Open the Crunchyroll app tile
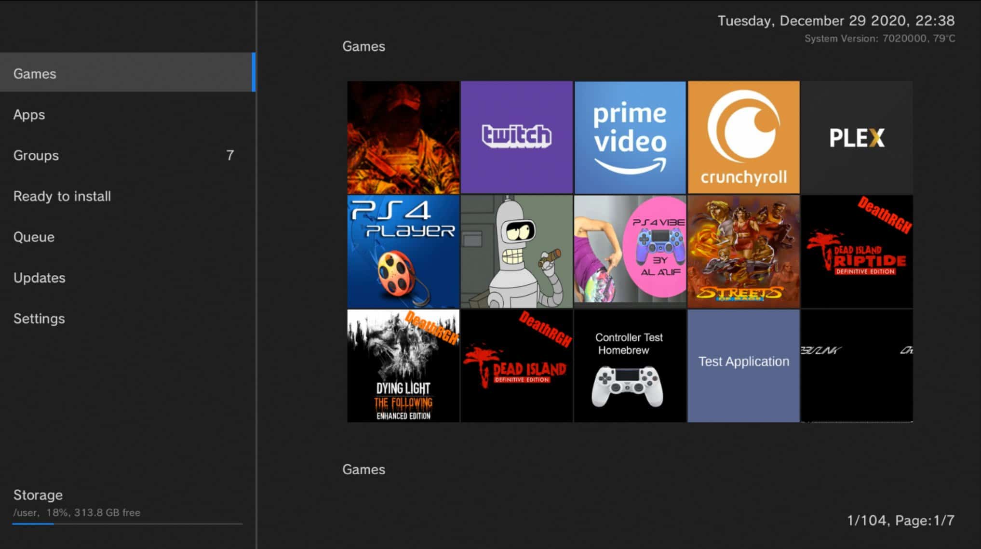 pos(743,137)
